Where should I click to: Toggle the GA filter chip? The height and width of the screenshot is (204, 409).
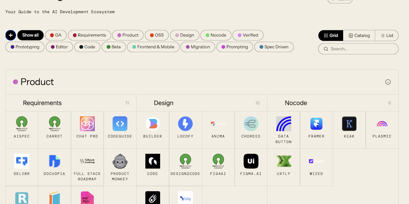point(56,35)
